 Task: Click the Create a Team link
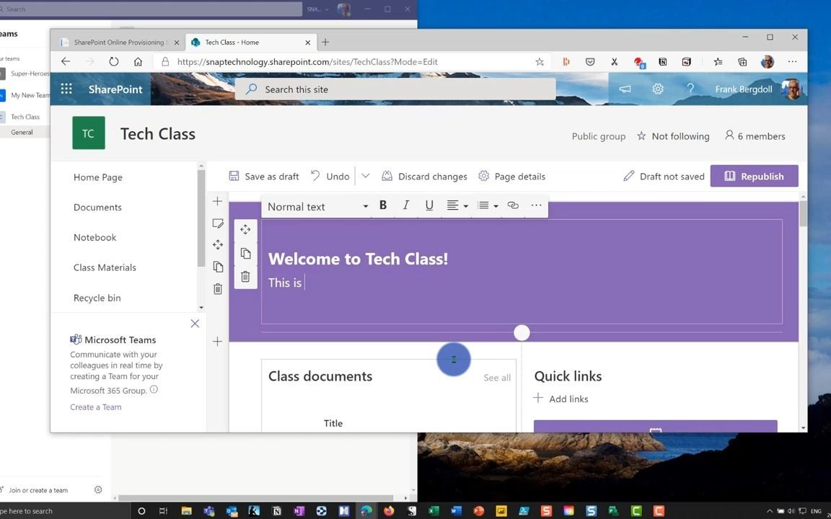click(96, 407)
